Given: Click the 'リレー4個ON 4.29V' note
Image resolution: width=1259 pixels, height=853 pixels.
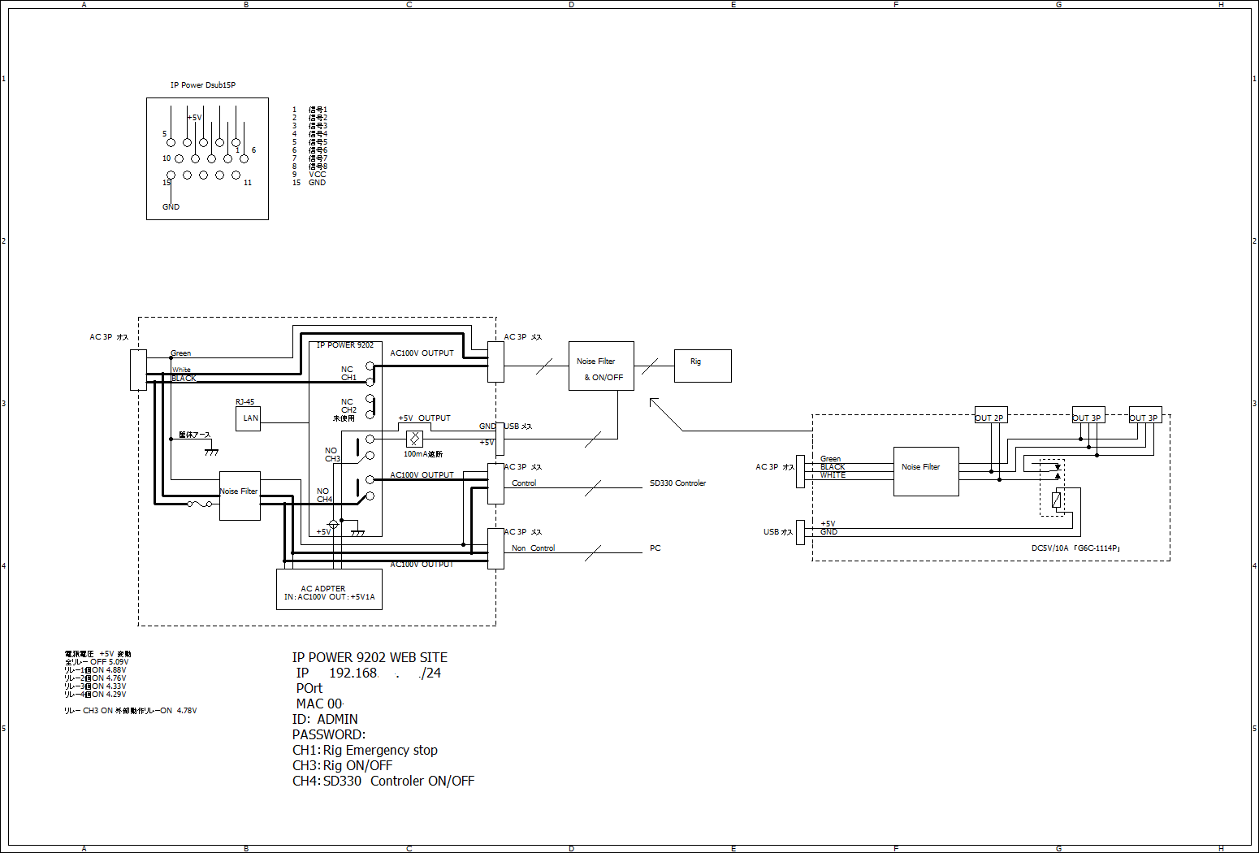Looking at the screenshot, I should [x=95, y=695].
